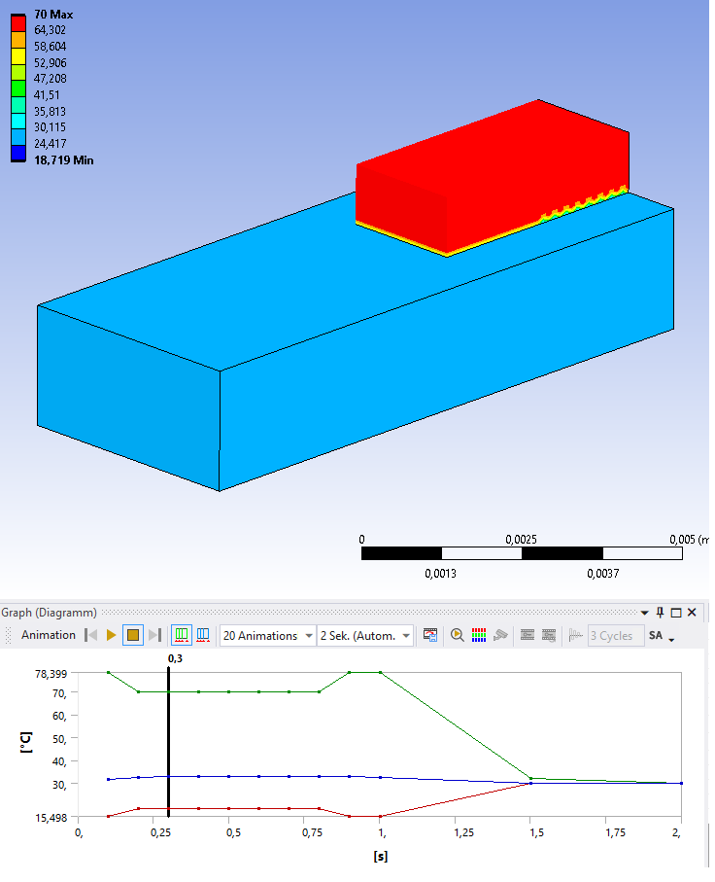Click the dark blue minimum legend band
This screenshot has height=882, width=715.
coord(18,153)
